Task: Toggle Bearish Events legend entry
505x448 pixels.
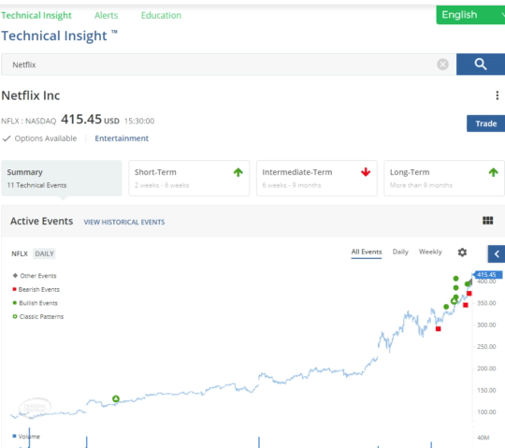Action: pyautogui.click(x=36, y=289)
